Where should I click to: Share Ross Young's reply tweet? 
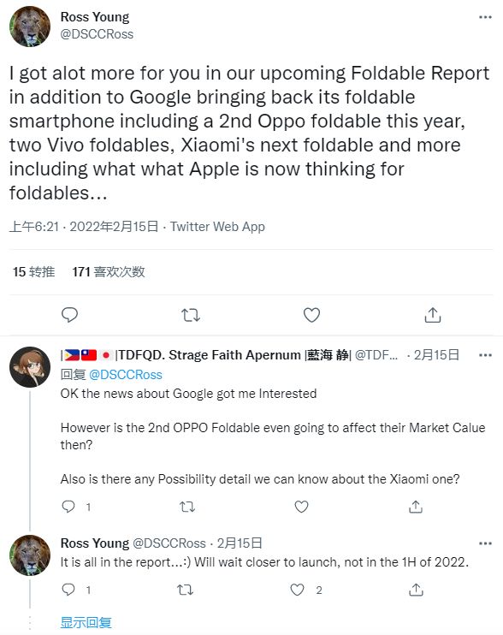click(x=416, y=590)
